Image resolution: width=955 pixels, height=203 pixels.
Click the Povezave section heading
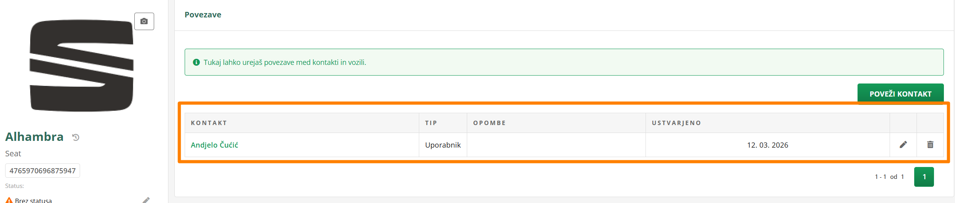(x=203, y=15)
